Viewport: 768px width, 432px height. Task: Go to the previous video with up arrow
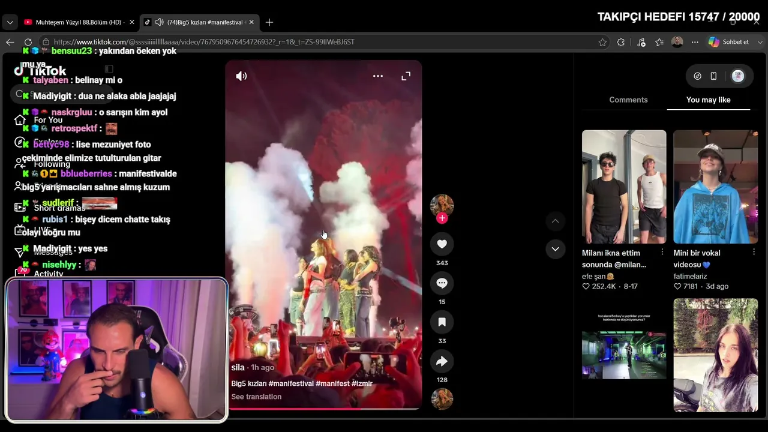click(x=555, y=221)
